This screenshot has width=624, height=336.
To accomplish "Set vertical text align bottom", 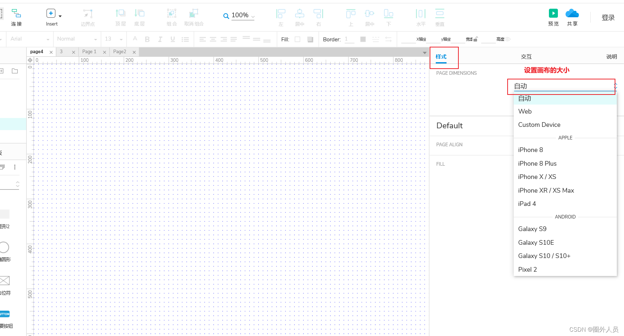I will pyautogui.click(x=267, y=40).
